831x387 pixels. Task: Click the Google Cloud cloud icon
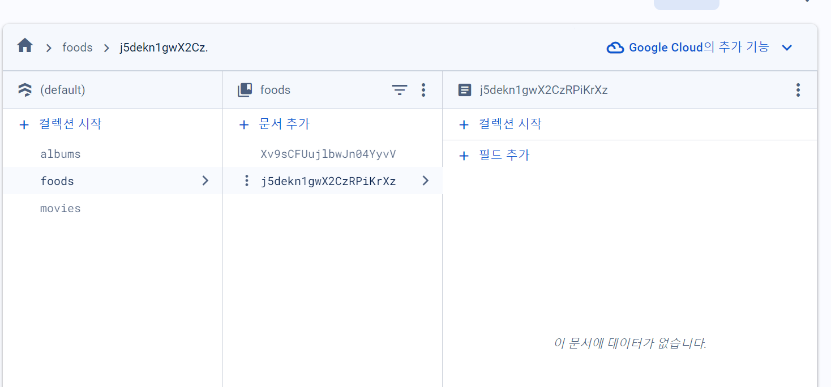(x=615, y=48)
